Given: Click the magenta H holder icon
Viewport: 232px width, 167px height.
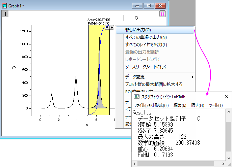Looking at the screenshot, I should (x=163, y=14).
